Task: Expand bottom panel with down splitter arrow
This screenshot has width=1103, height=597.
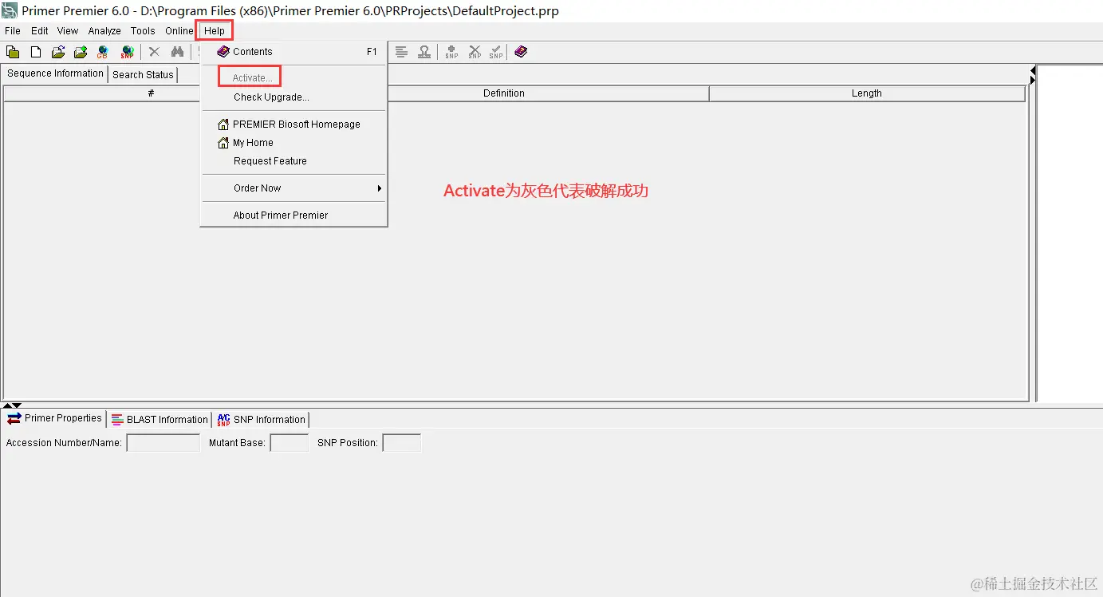Action: click(17, 405)
